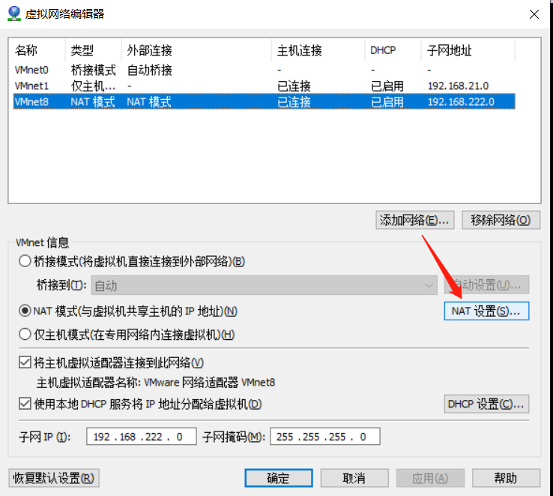
Task: Select the VMnet8 row in network list
Action: pos(265,102)
